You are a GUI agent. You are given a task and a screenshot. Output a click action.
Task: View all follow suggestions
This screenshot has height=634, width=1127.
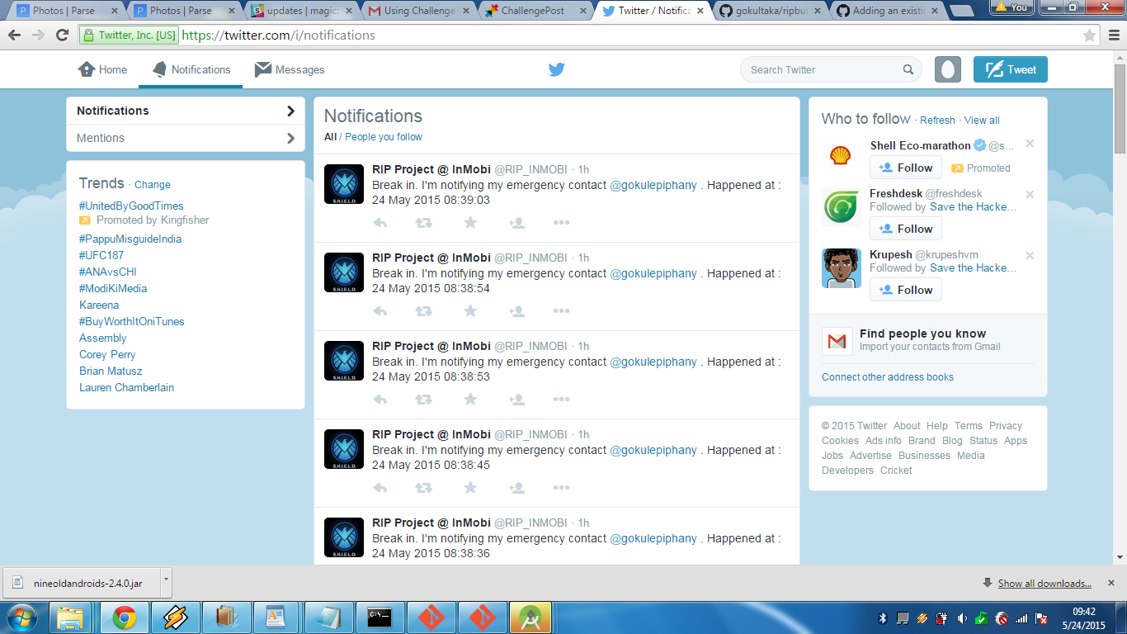[x=982, y=121]
